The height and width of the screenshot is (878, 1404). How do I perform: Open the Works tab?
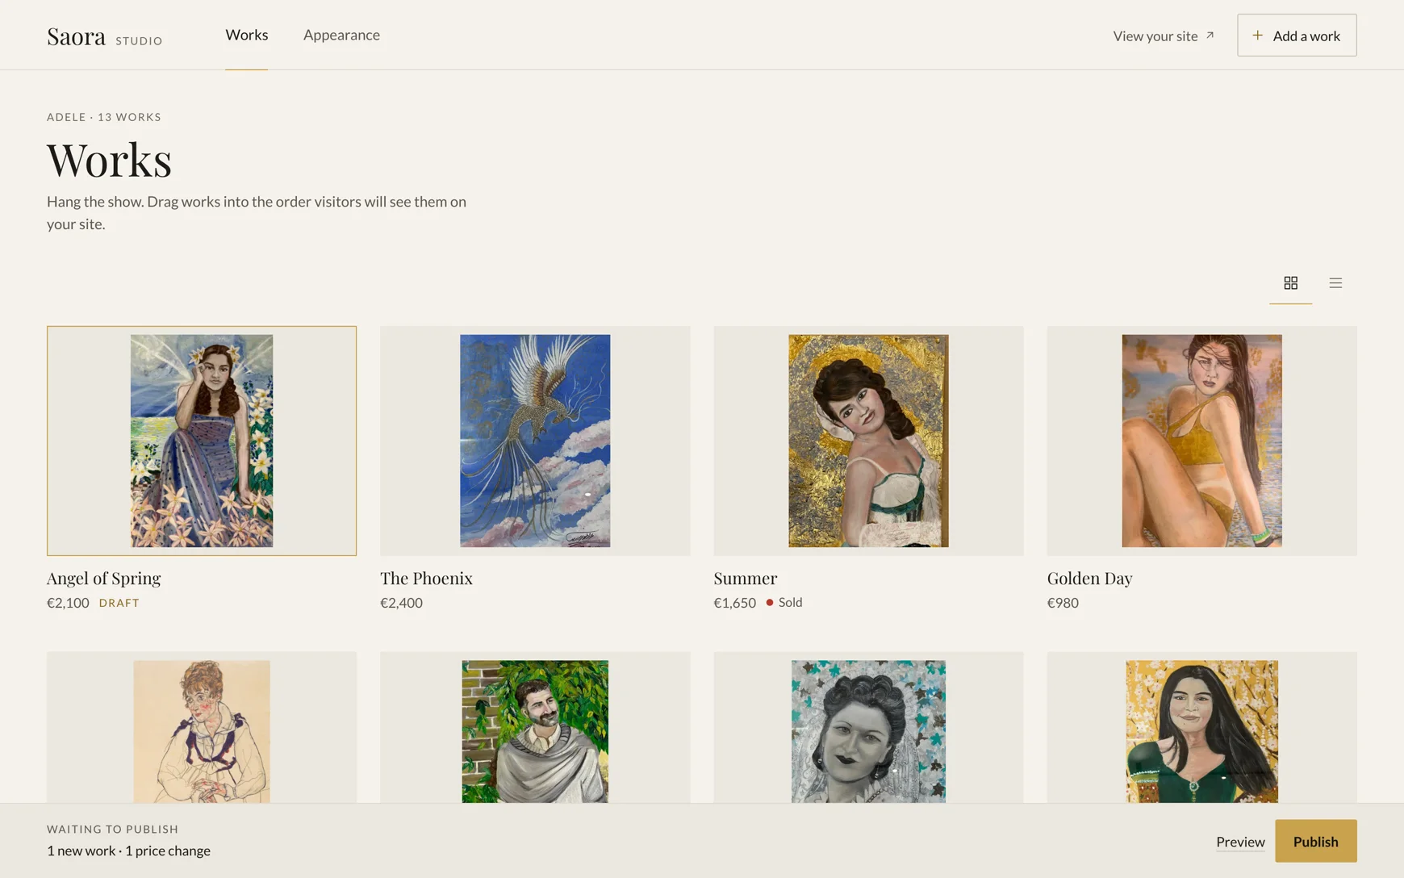246,35
